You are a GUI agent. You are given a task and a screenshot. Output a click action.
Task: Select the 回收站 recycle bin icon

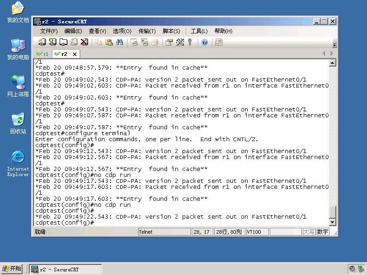18,123
